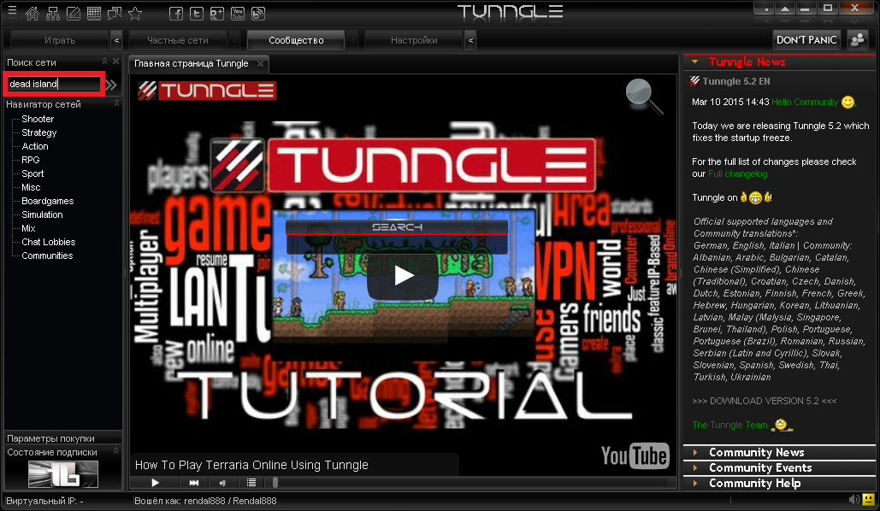
Task: Open the Shooter network category
Action: coord(38,119)
